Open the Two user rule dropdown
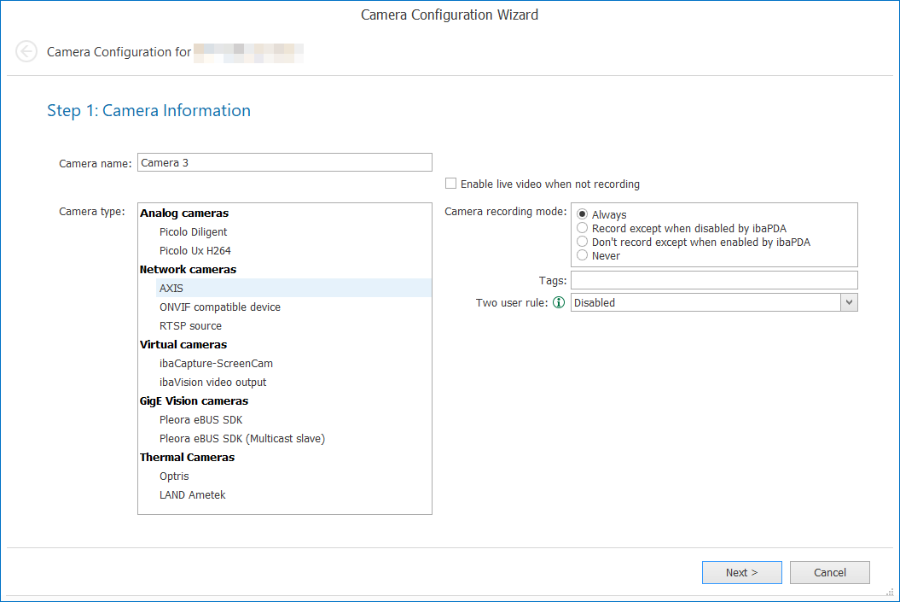900x602 pixels. 849,303
